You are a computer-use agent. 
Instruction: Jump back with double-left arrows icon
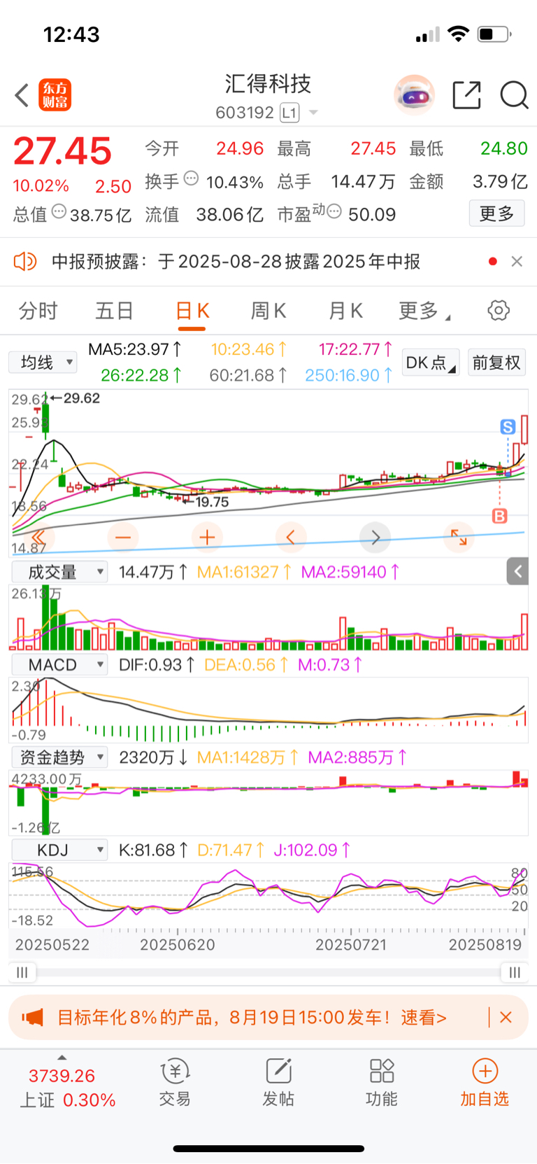[39, 538]
